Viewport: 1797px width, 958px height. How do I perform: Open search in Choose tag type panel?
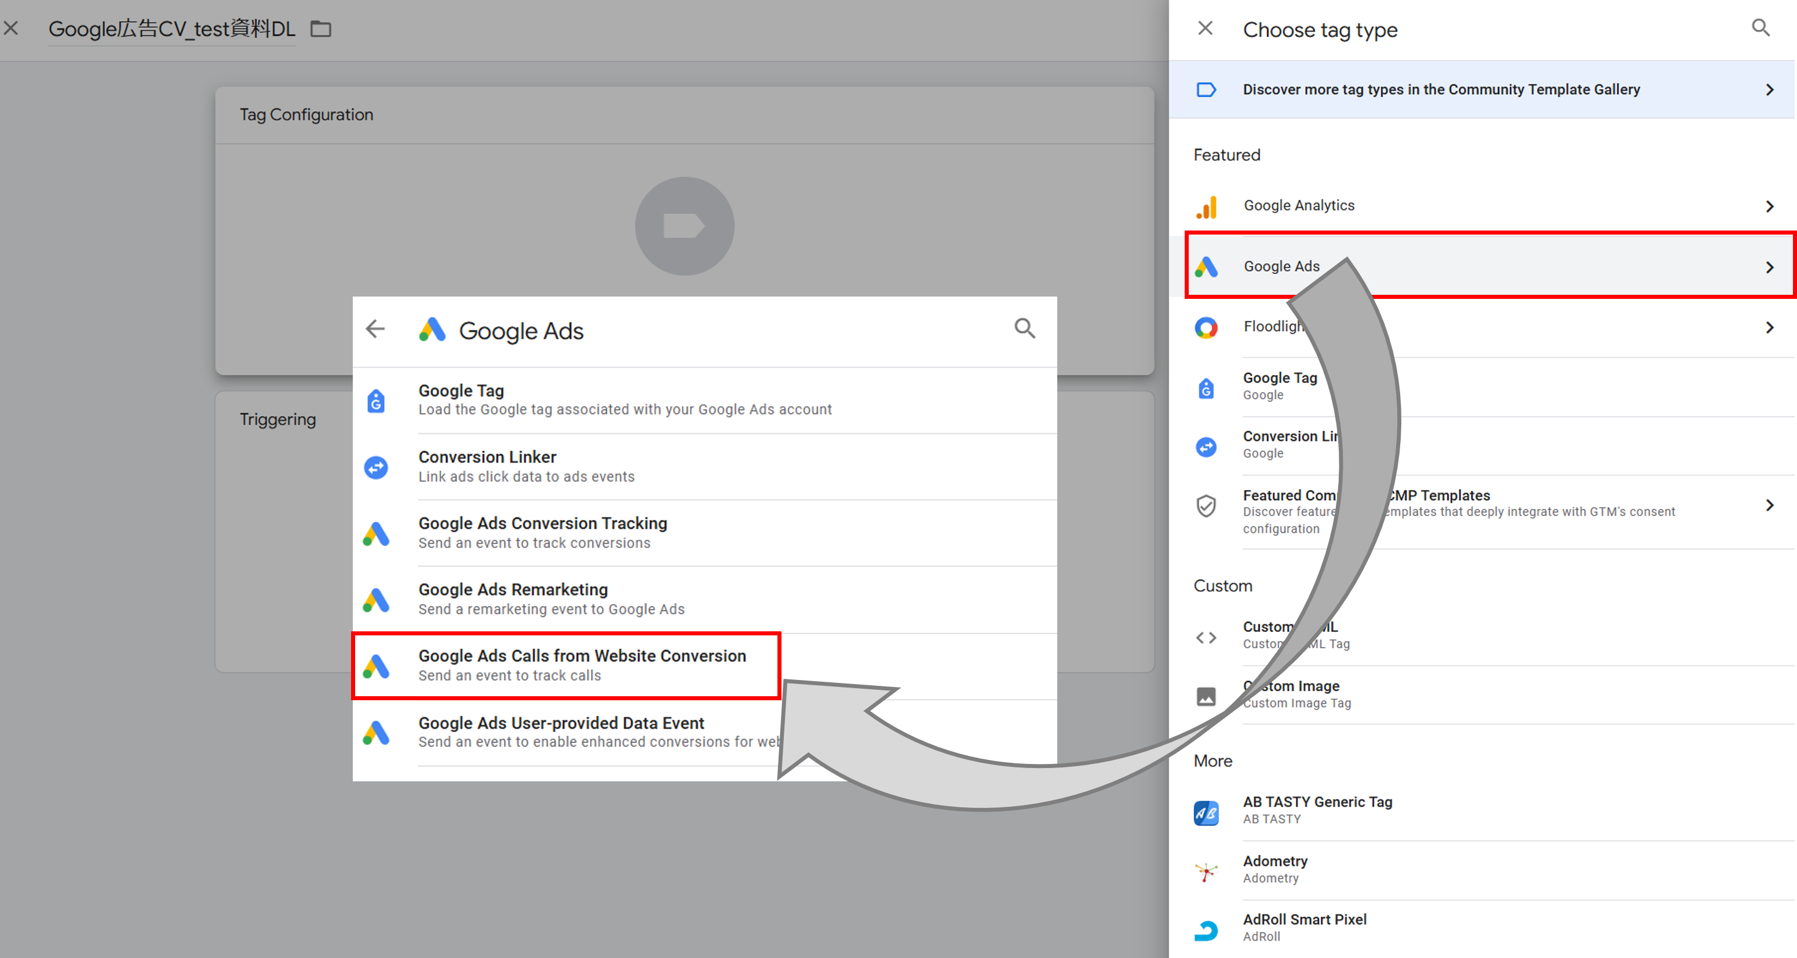click(1761, 28)
